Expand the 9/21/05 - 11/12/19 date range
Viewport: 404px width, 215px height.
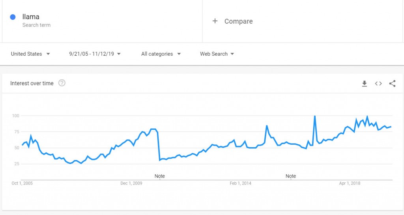tap(95, 54)
